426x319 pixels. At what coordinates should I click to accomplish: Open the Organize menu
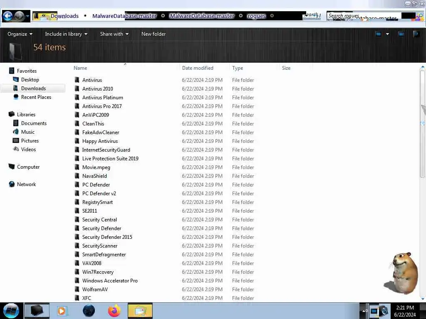tap(20, 34)
